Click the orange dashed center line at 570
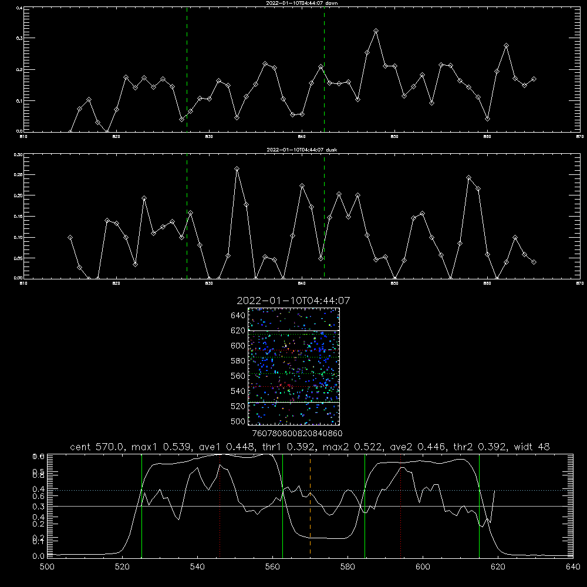This screenshot has height=587, width=587. tap(310, 506)
